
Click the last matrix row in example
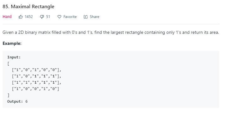click(x=36, y=89)
